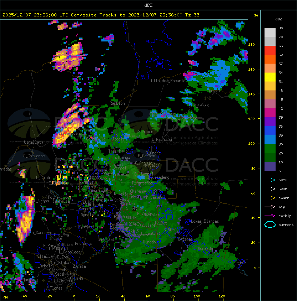Screen dimensions: 297x301
Task: Click the 'Zapata' map label
Action: [x=79, y=266]
